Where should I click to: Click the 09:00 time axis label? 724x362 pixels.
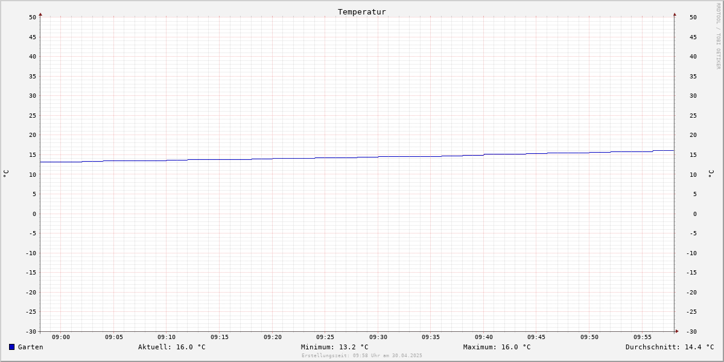click(x=61, y=337)
